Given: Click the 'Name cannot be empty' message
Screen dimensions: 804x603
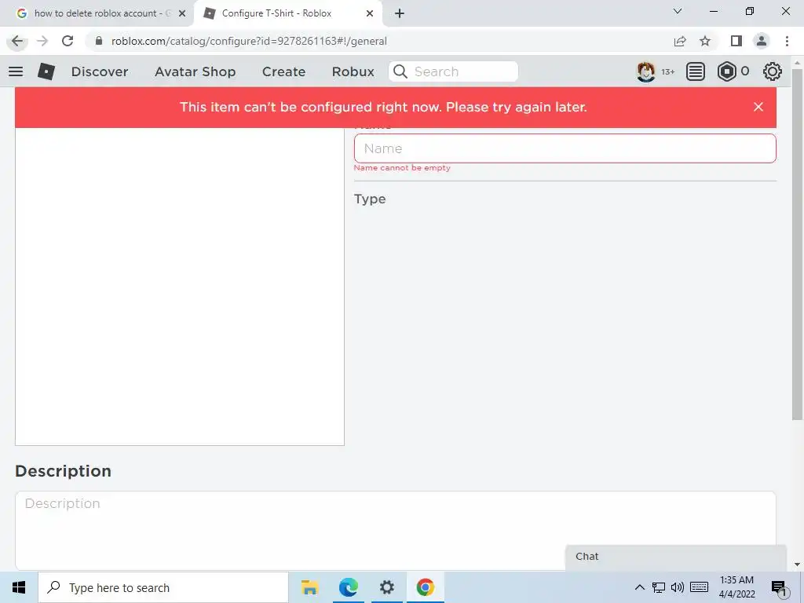Looking at the screenshot, I should pos(402,168).
